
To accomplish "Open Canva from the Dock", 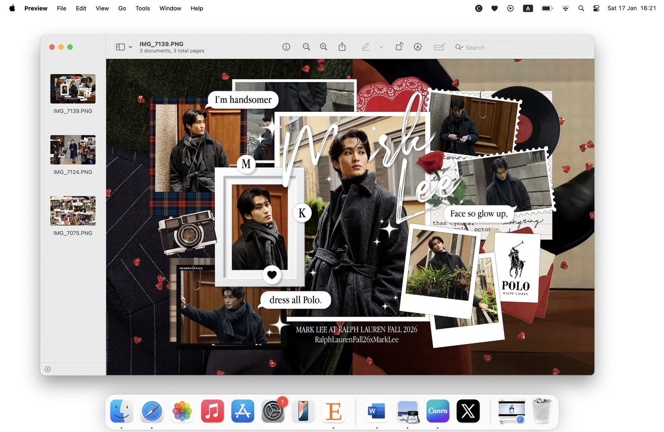I will [437, 411].
